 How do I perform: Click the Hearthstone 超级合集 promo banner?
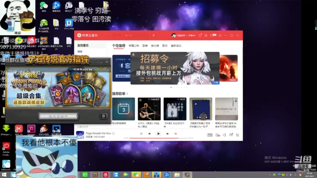(x=58, y=87)
